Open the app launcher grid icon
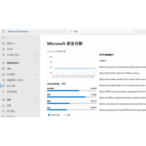146x146 pixels. click(3, 31)
